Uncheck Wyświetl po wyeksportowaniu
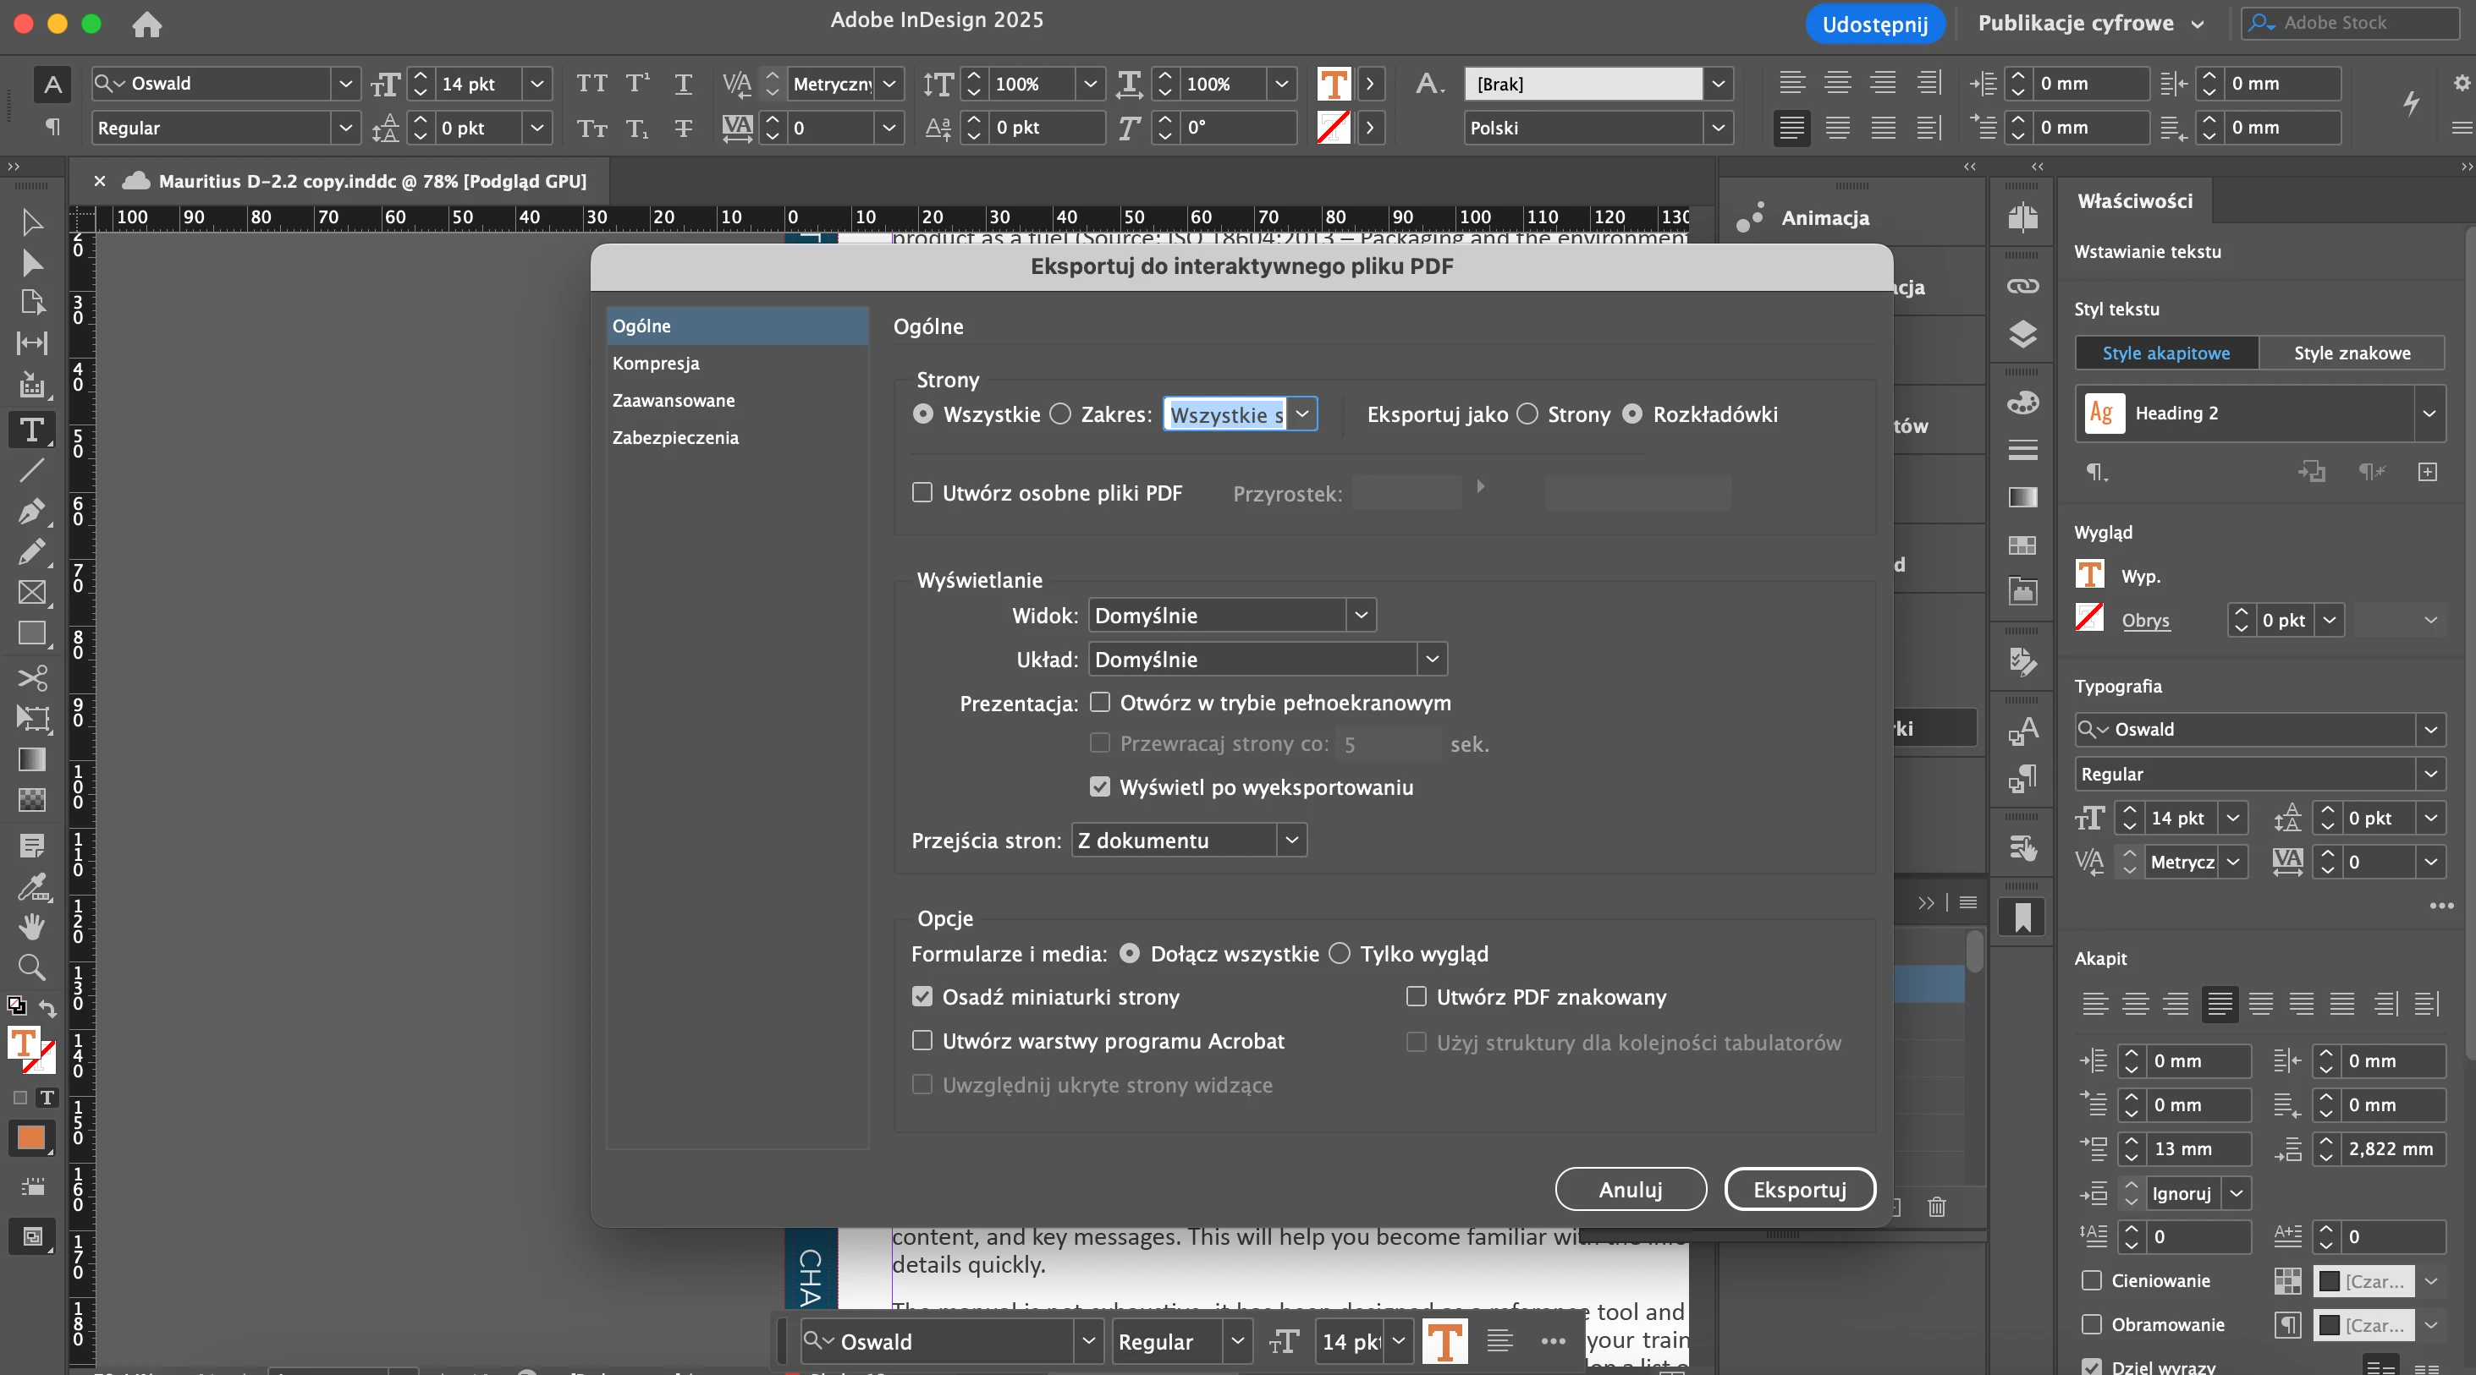 click(x=1099, y=787)
